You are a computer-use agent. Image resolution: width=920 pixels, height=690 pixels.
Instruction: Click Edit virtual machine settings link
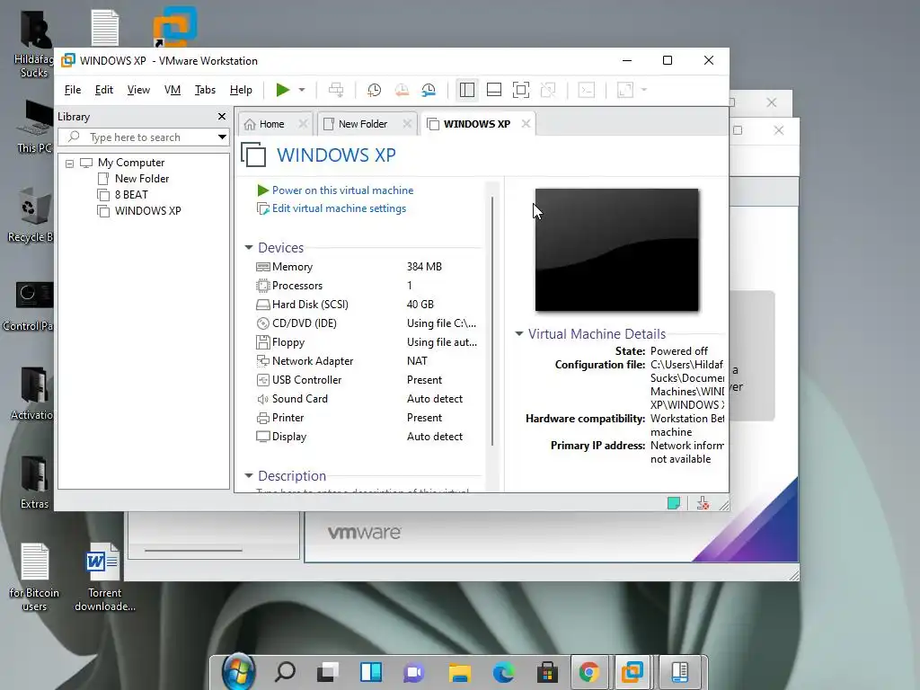(x=339, y=208)
